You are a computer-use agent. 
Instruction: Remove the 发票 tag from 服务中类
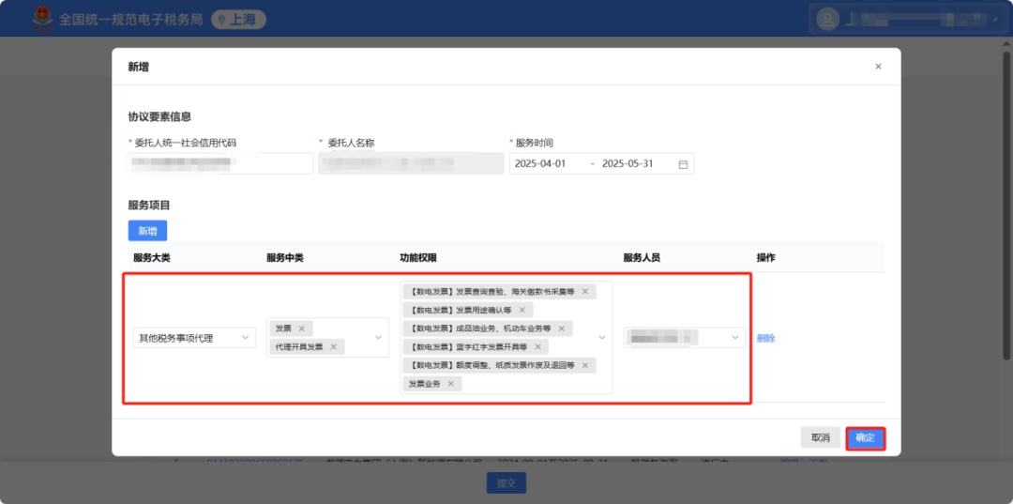click(x=301, y=328)
